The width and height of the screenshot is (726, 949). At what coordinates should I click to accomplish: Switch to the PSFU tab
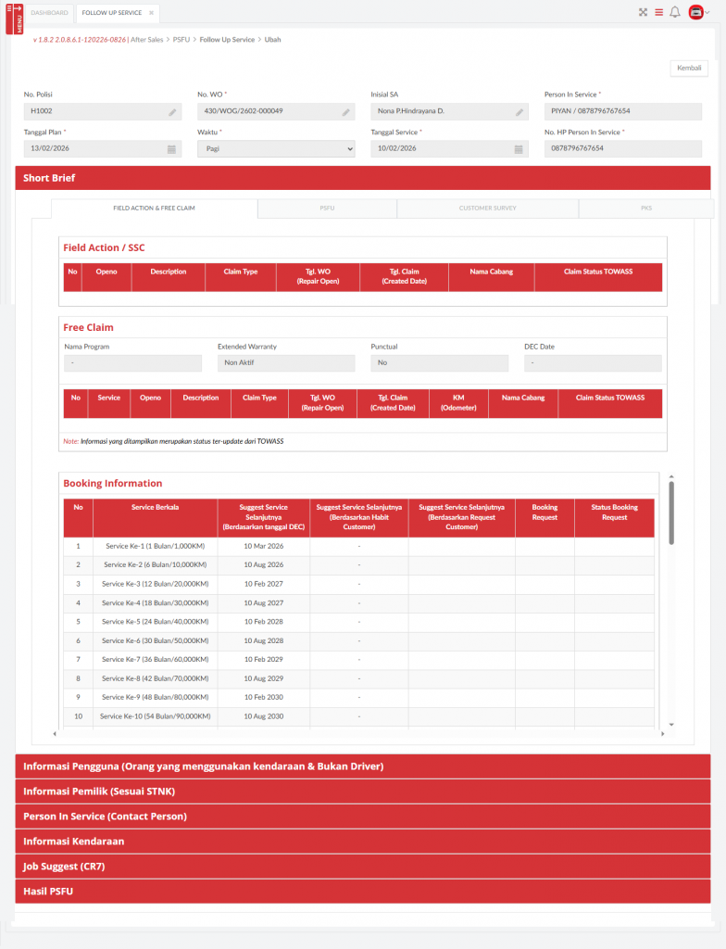[327, 209]
